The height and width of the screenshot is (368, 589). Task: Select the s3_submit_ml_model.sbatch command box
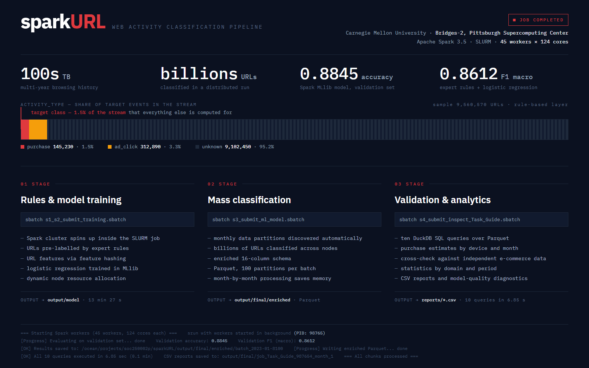pyautogui.click(x=294, y=220)
